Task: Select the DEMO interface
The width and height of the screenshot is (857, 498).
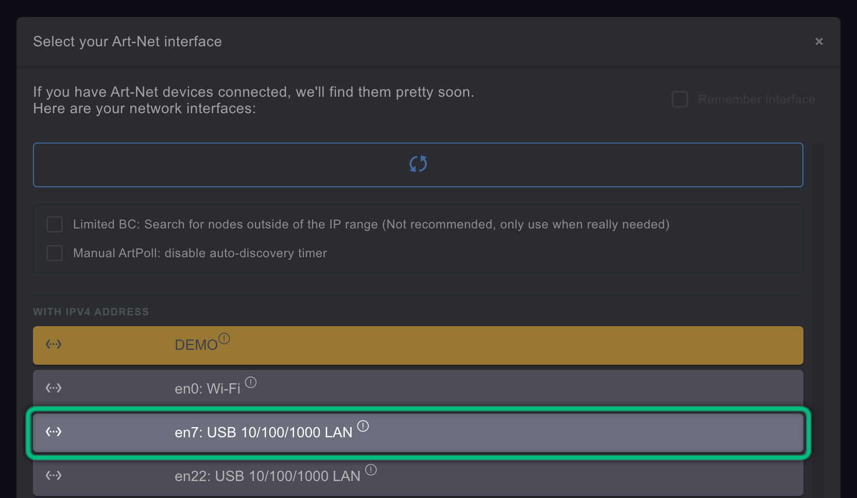Action: [x=418, y=345]
